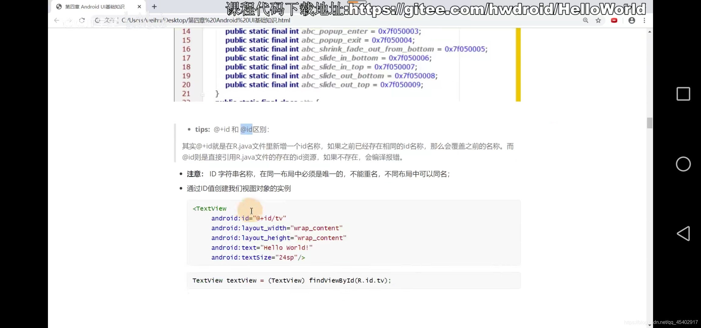Open the browser three-dot menu
Screen dimensions: 701x328
tap(644, 20)
